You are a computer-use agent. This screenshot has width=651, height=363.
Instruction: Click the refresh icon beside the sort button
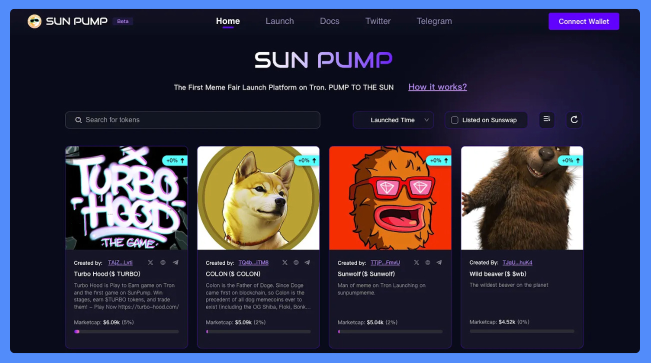[574, 119]
